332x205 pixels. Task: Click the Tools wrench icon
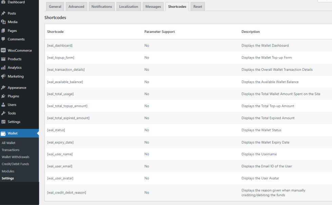(3, 113)
